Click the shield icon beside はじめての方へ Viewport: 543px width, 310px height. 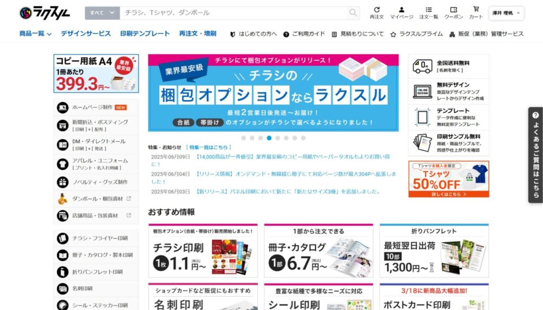tap(233, 34)
